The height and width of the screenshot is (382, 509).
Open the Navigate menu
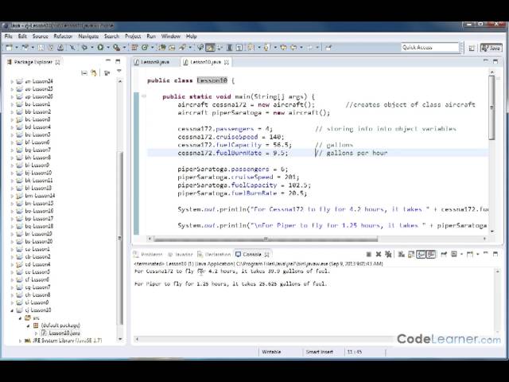[x=88, y=36]
